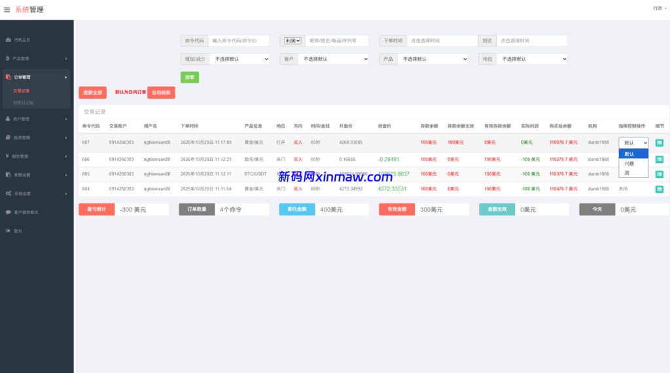670x373 pixels.
Task: Expand the 投资管理 submenu arrow
Action: [66, 138]
